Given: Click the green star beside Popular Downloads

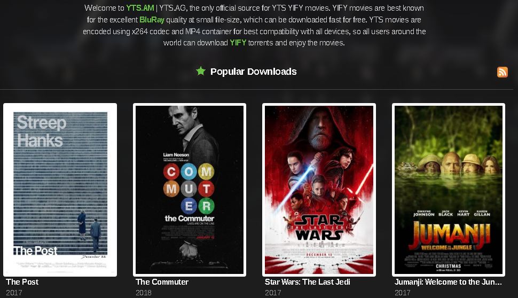Looking at the screenshot, I should coord(201,70).
